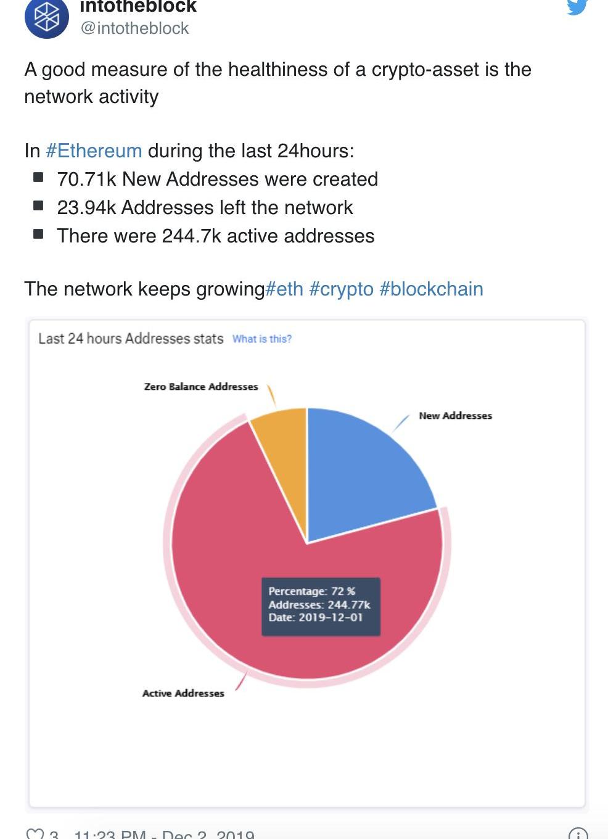Click the "What is this?" link
608x839 pixels.
pyautogui.click(x=262, y=339)
